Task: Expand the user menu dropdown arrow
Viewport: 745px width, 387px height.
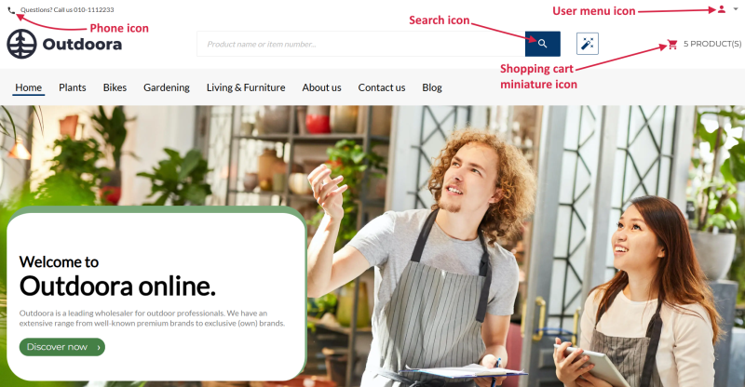Action: pos(736,9)
